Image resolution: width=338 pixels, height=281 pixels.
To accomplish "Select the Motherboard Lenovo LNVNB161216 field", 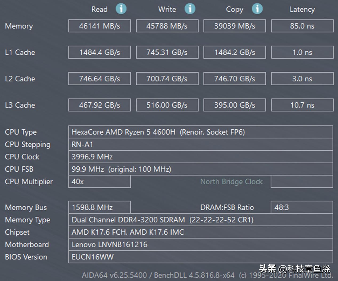I will (200, 244).
